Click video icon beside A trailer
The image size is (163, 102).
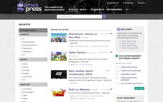(x=88, y=98)
